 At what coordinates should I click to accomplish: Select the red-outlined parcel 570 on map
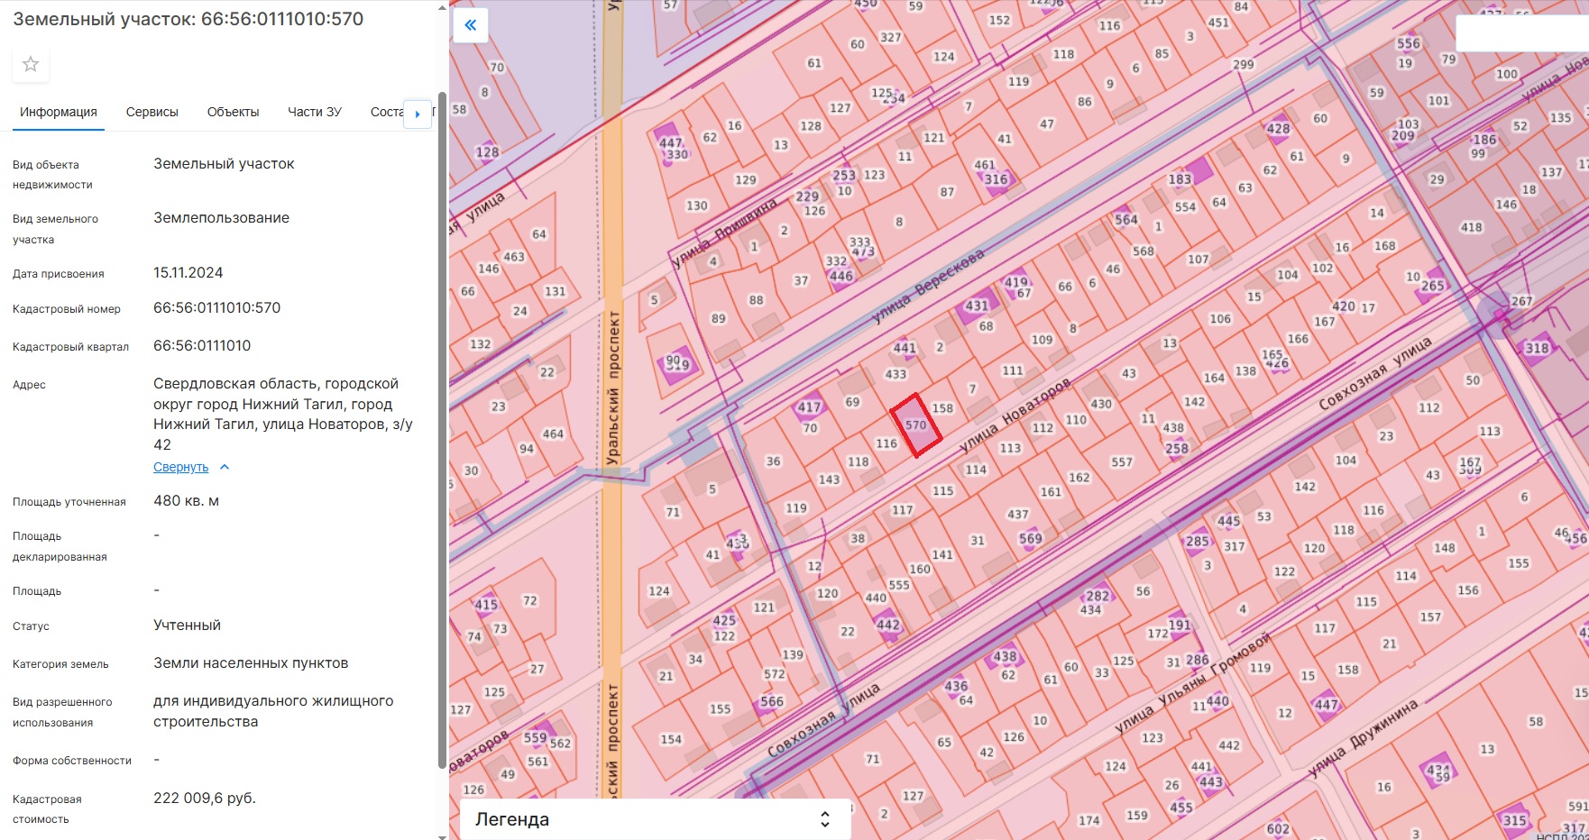pyautogui.click(x=916, y=425)
